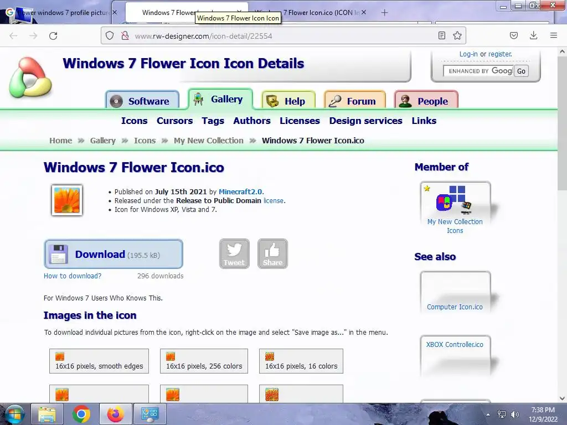Go to the Tags submenu
Viewport: 567px width, 425px height.
(x=213, y=121)
